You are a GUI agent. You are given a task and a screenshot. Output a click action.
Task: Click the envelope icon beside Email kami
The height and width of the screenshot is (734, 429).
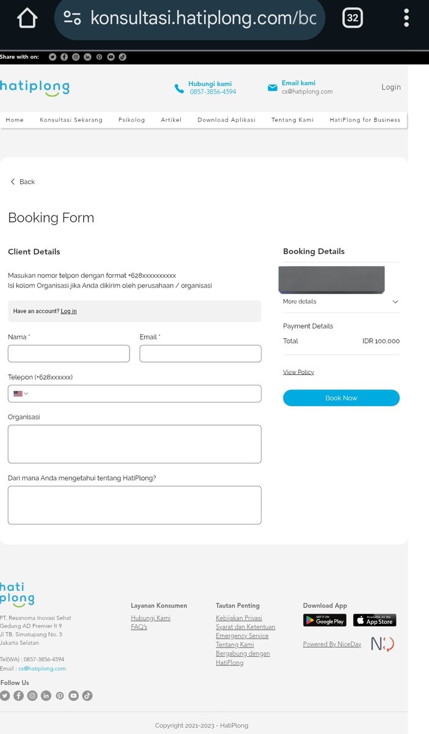[273, 88]
